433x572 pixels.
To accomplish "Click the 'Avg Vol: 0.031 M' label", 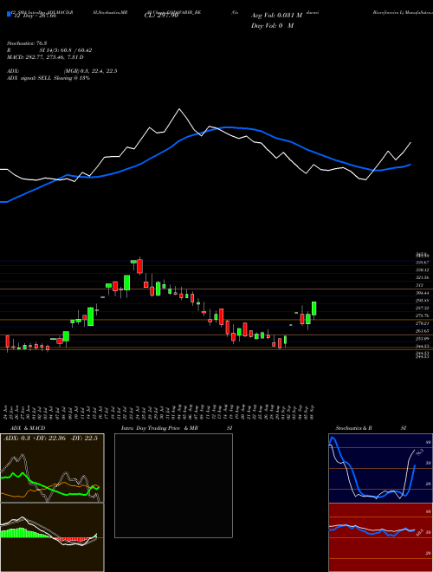I will 276,16.
